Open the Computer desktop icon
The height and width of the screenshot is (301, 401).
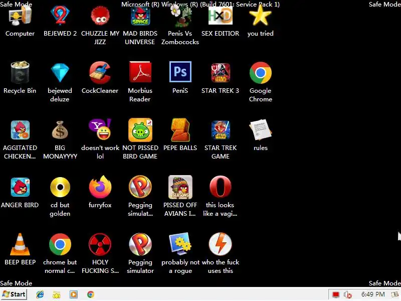(20, 17)
